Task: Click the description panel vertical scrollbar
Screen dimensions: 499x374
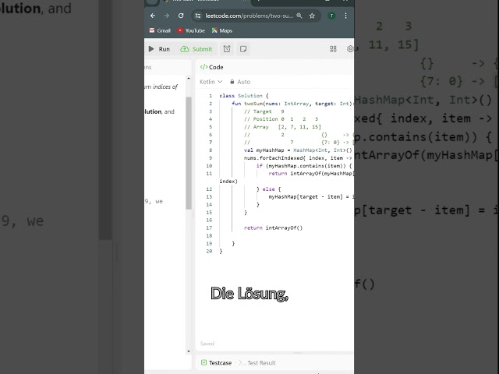Action: click(x=189, y=153)
